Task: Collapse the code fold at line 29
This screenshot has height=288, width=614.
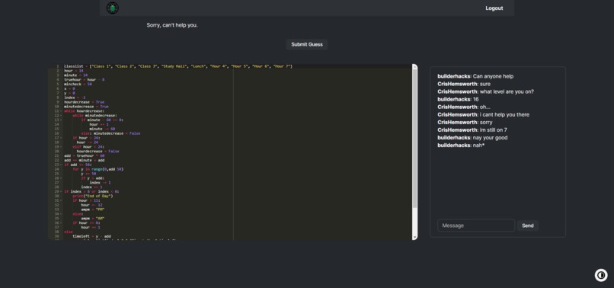Action: point(61,191)
